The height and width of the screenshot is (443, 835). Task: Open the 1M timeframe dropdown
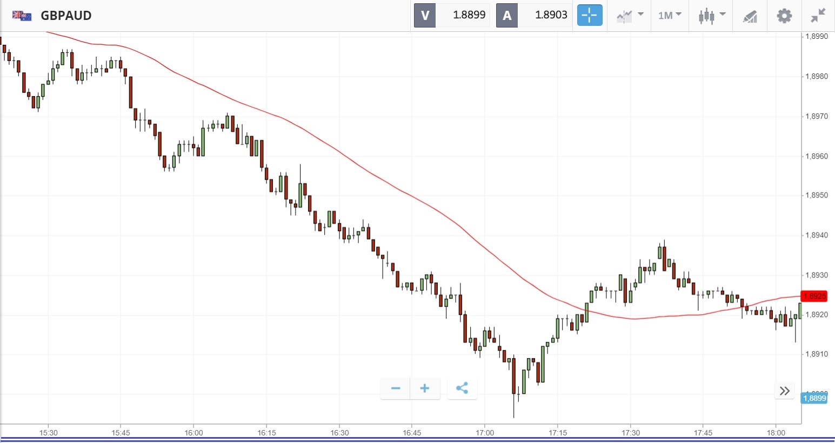670,16
